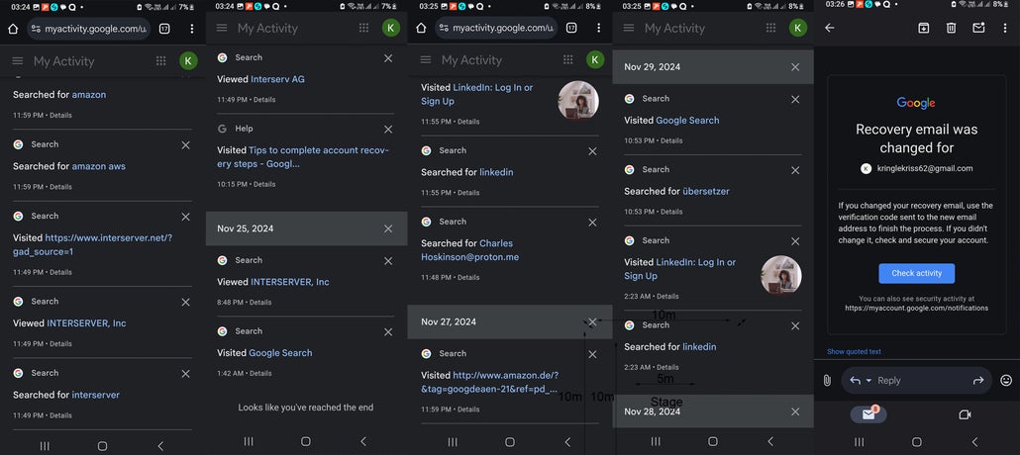Viewport: 1020px width, 455px height.
Task: Delete the 'Visited amazon.de' activity entry
Action: coord(592,354)
